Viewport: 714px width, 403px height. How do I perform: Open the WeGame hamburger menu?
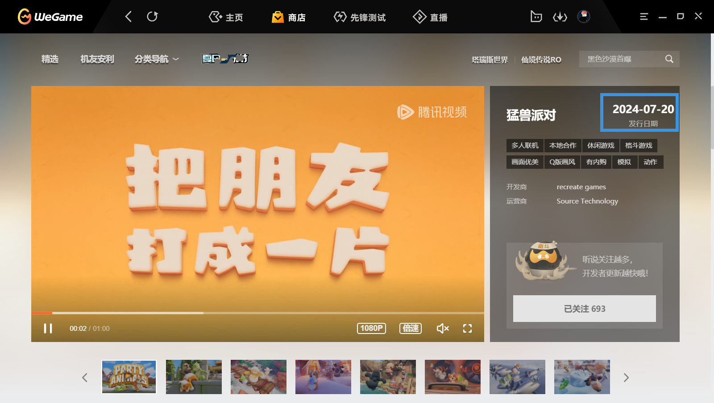pos(643,16)
